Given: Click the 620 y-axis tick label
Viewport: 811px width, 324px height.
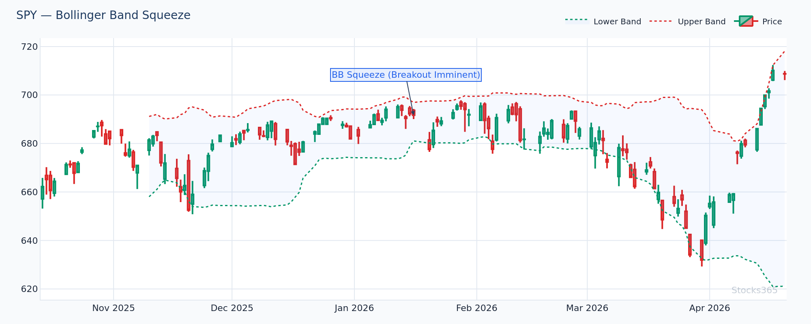Looking at the screenshot, I should point(29,289).
